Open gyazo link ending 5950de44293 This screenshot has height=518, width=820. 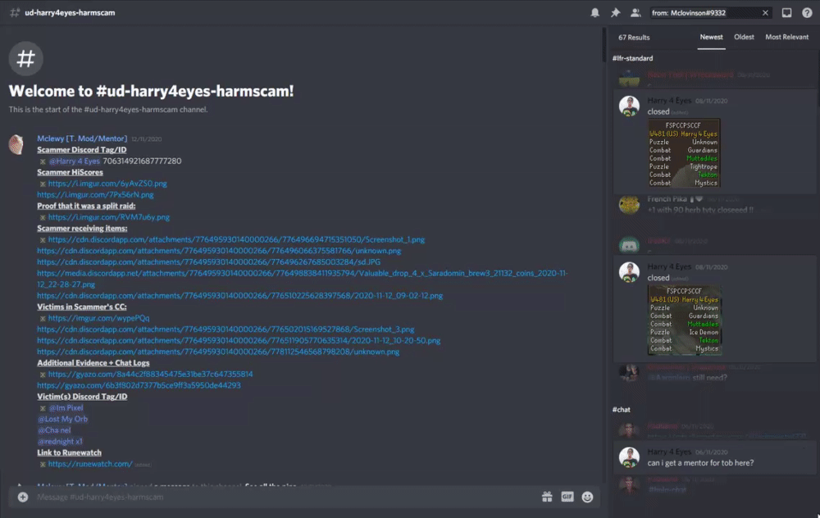click(x=139, y=385)
